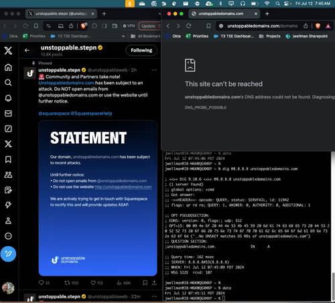
Task: Open the STATEMENT image
Action: pyautogui.click(x=98, y=198)
